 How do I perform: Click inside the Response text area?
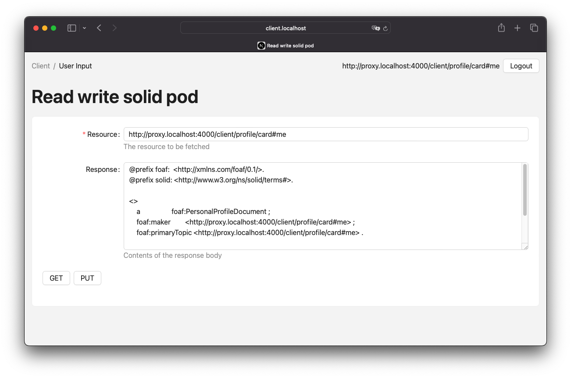(326, 206)
